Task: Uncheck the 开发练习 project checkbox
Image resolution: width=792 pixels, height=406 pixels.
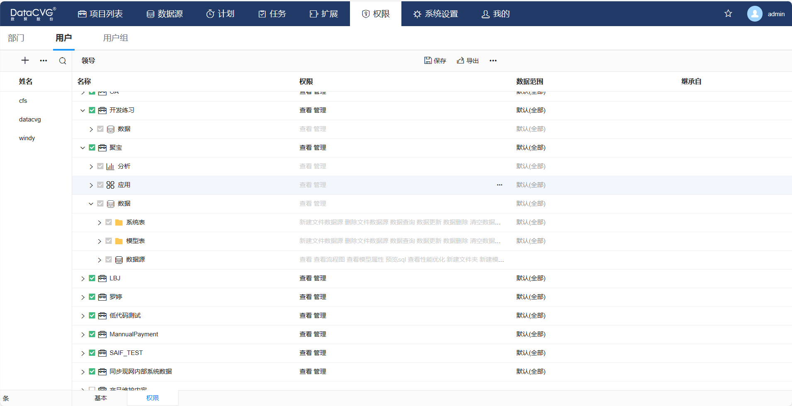Action: 92,110
